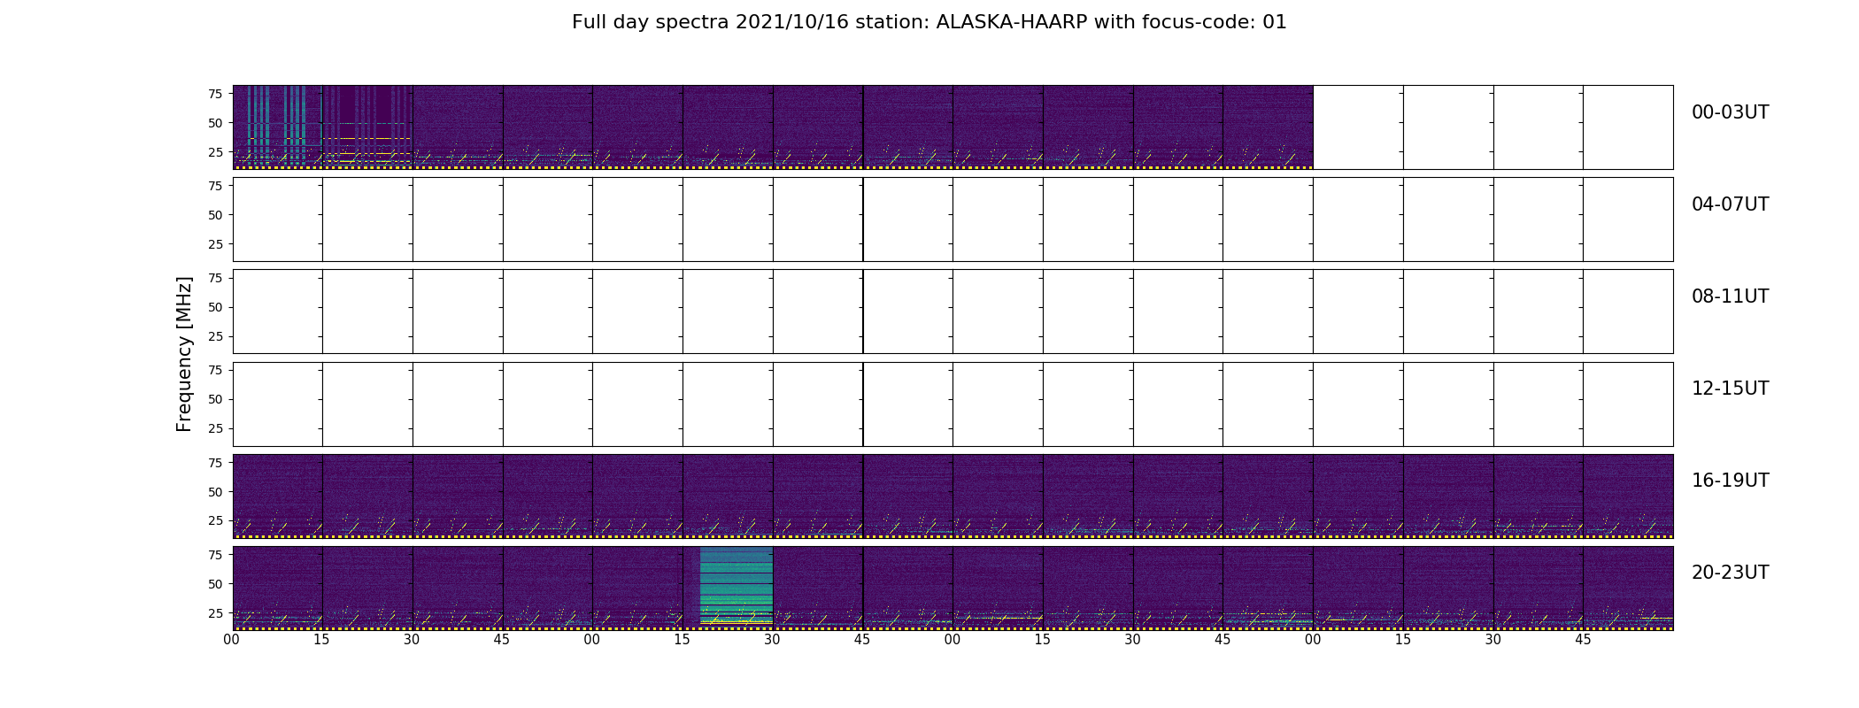This screenshot has height=708, width=1859.
Task: Click the 25 tick of the 04-07UT row
Action: (x=215, y=244)
